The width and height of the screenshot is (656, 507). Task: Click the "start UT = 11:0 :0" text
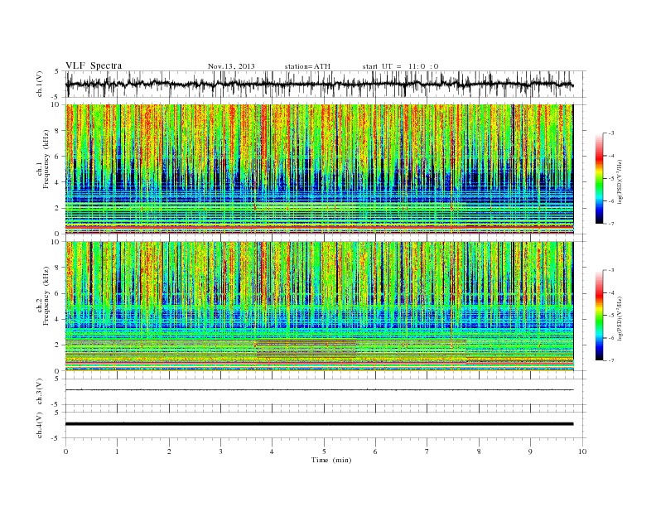coord(400,66)
